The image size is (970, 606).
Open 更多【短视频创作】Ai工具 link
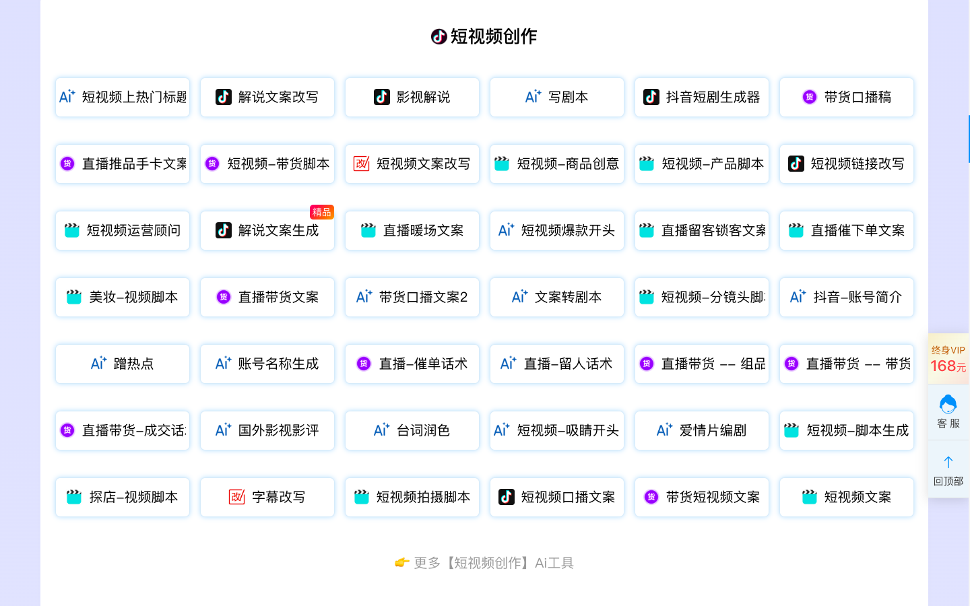coord(484,563)
